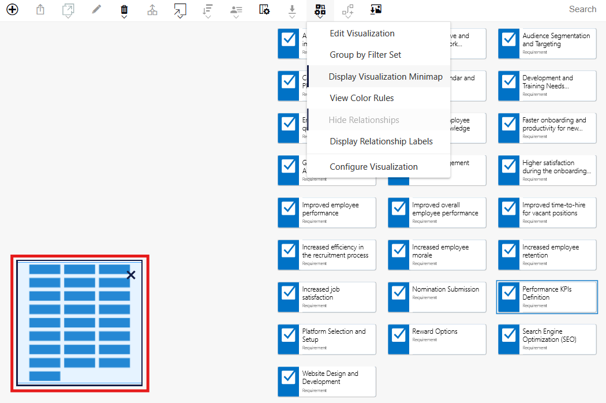Screen dimensions: 606x403
Task: Click the share/export toolbar icon
Action: click(40, 9)
